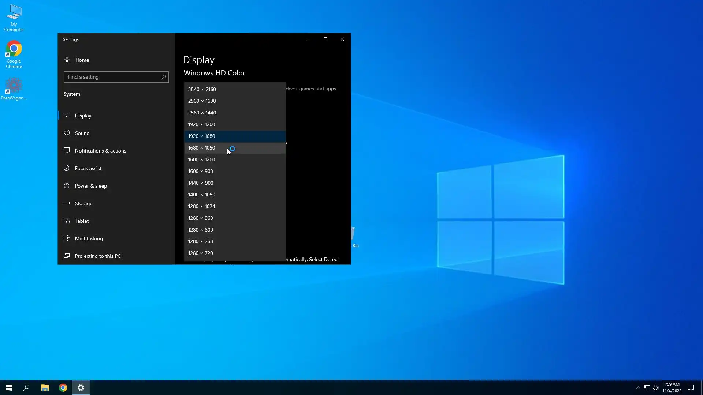Open Tablet settings page

(x=82, y=221)
